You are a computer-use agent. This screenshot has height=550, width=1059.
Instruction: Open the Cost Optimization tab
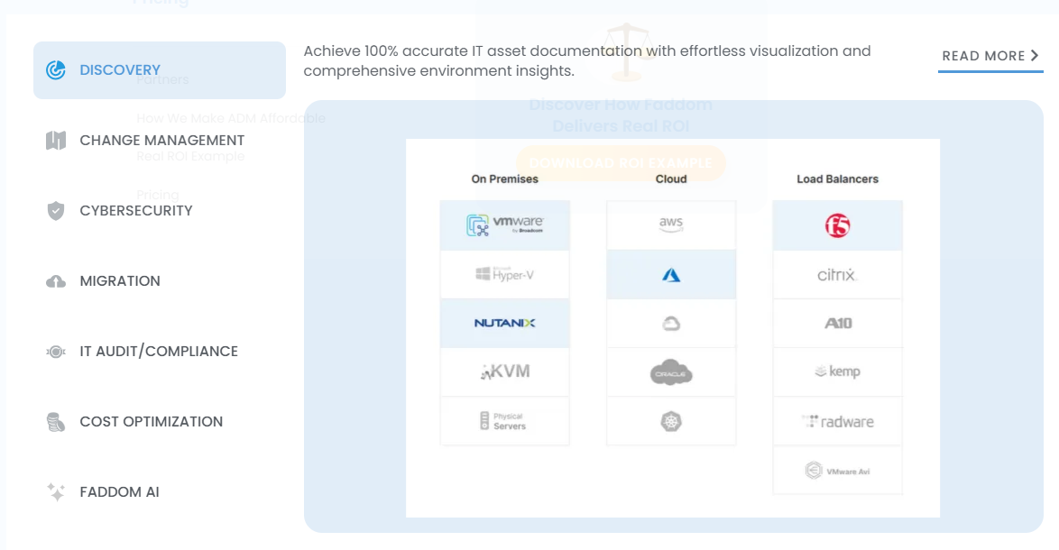[x=160, y=421]
